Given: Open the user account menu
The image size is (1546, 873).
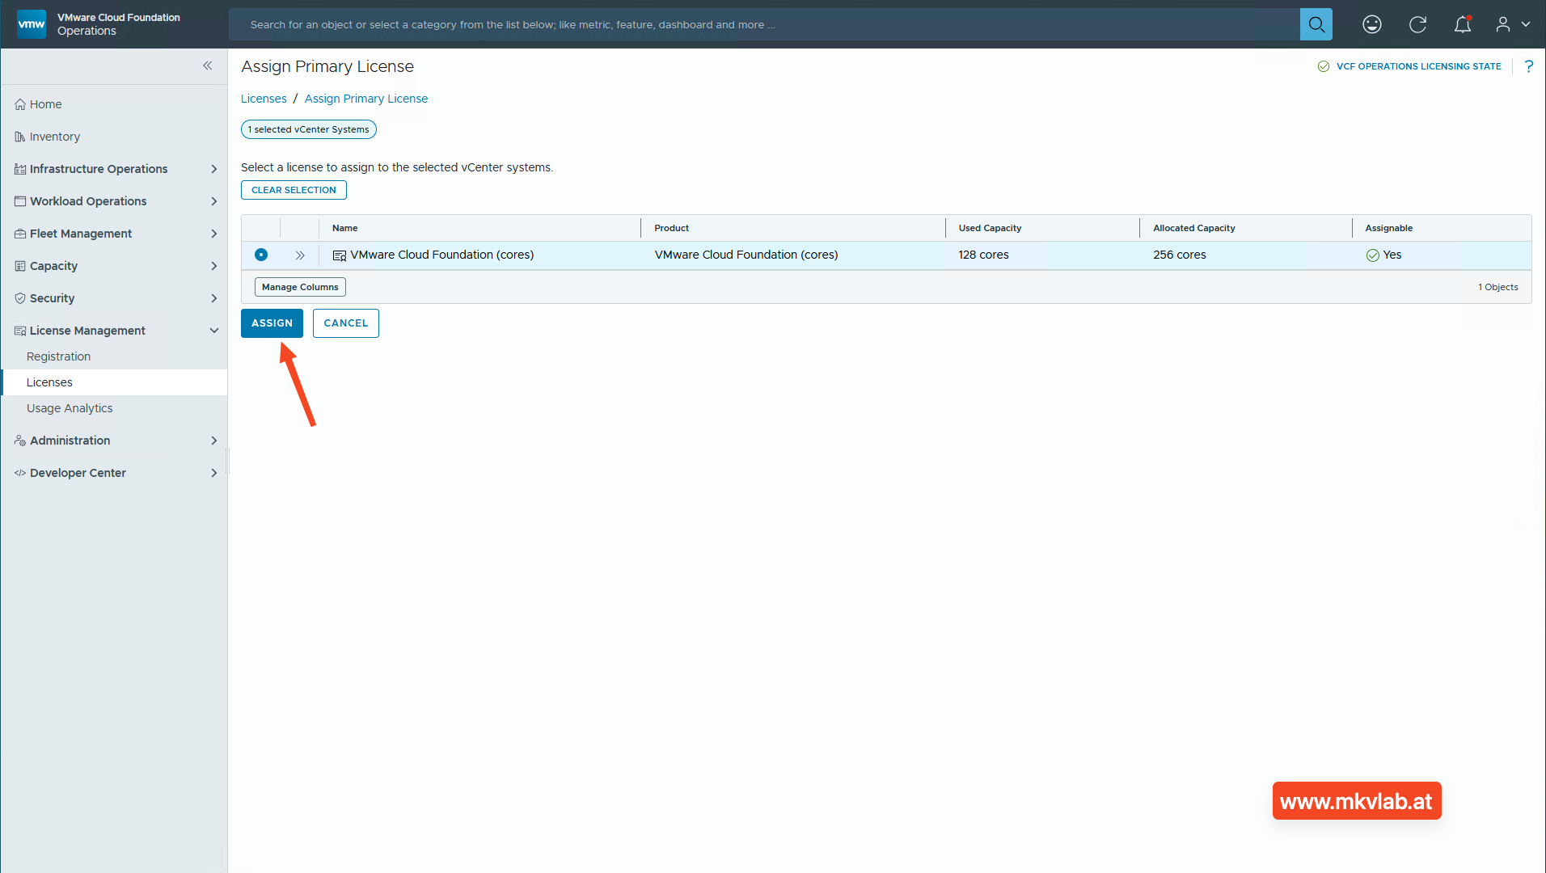Looking at the screenshot, I should [x=1512, y=24].
